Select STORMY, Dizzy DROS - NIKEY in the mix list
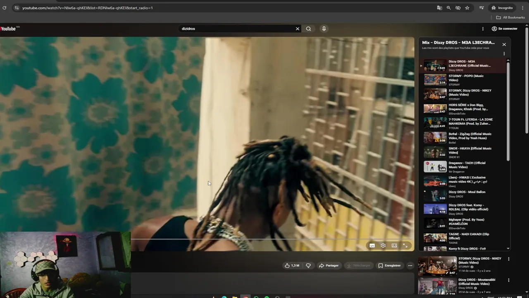This screenshot has height=298, width=529. 462,94
